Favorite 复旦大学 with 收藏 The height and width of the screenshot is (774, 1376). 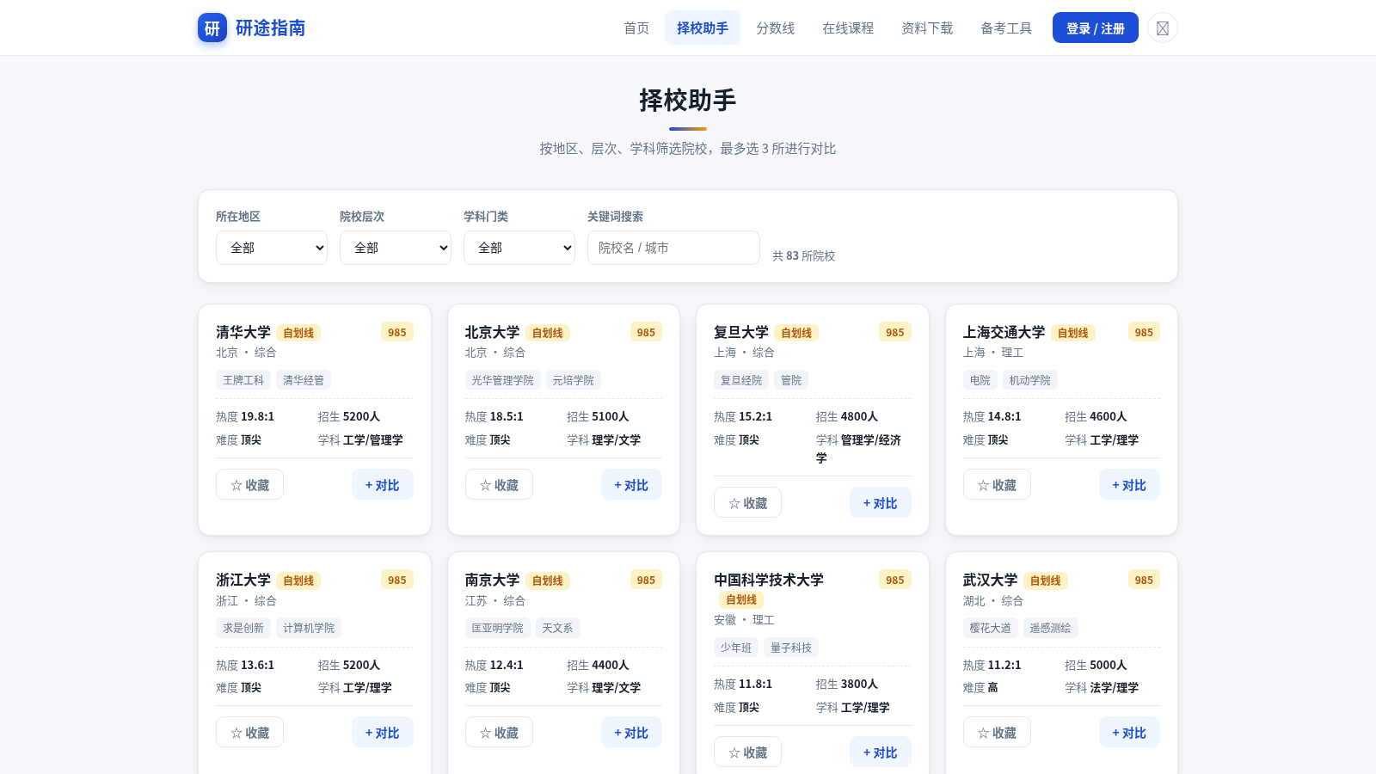747,503
